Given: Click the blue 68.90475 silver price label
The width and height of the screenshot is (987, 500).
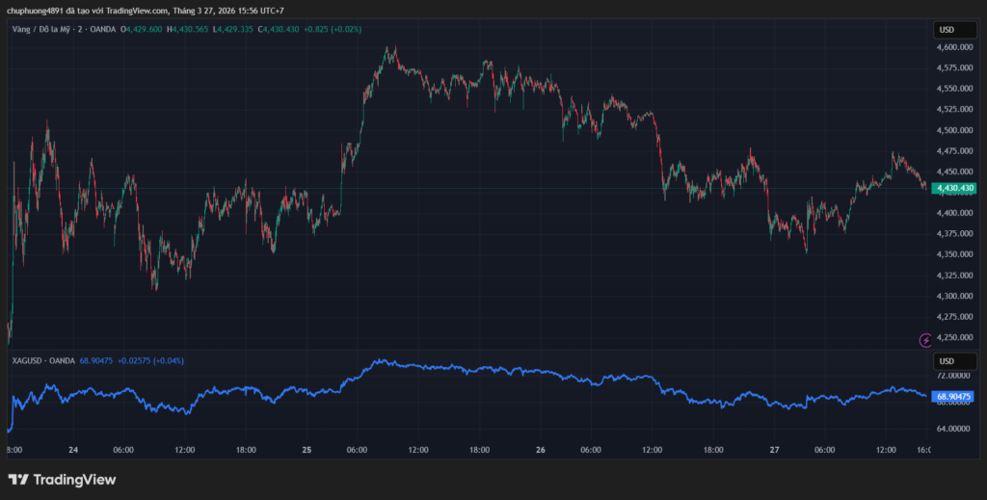Looking at the screenshot, I should [954, 396].
